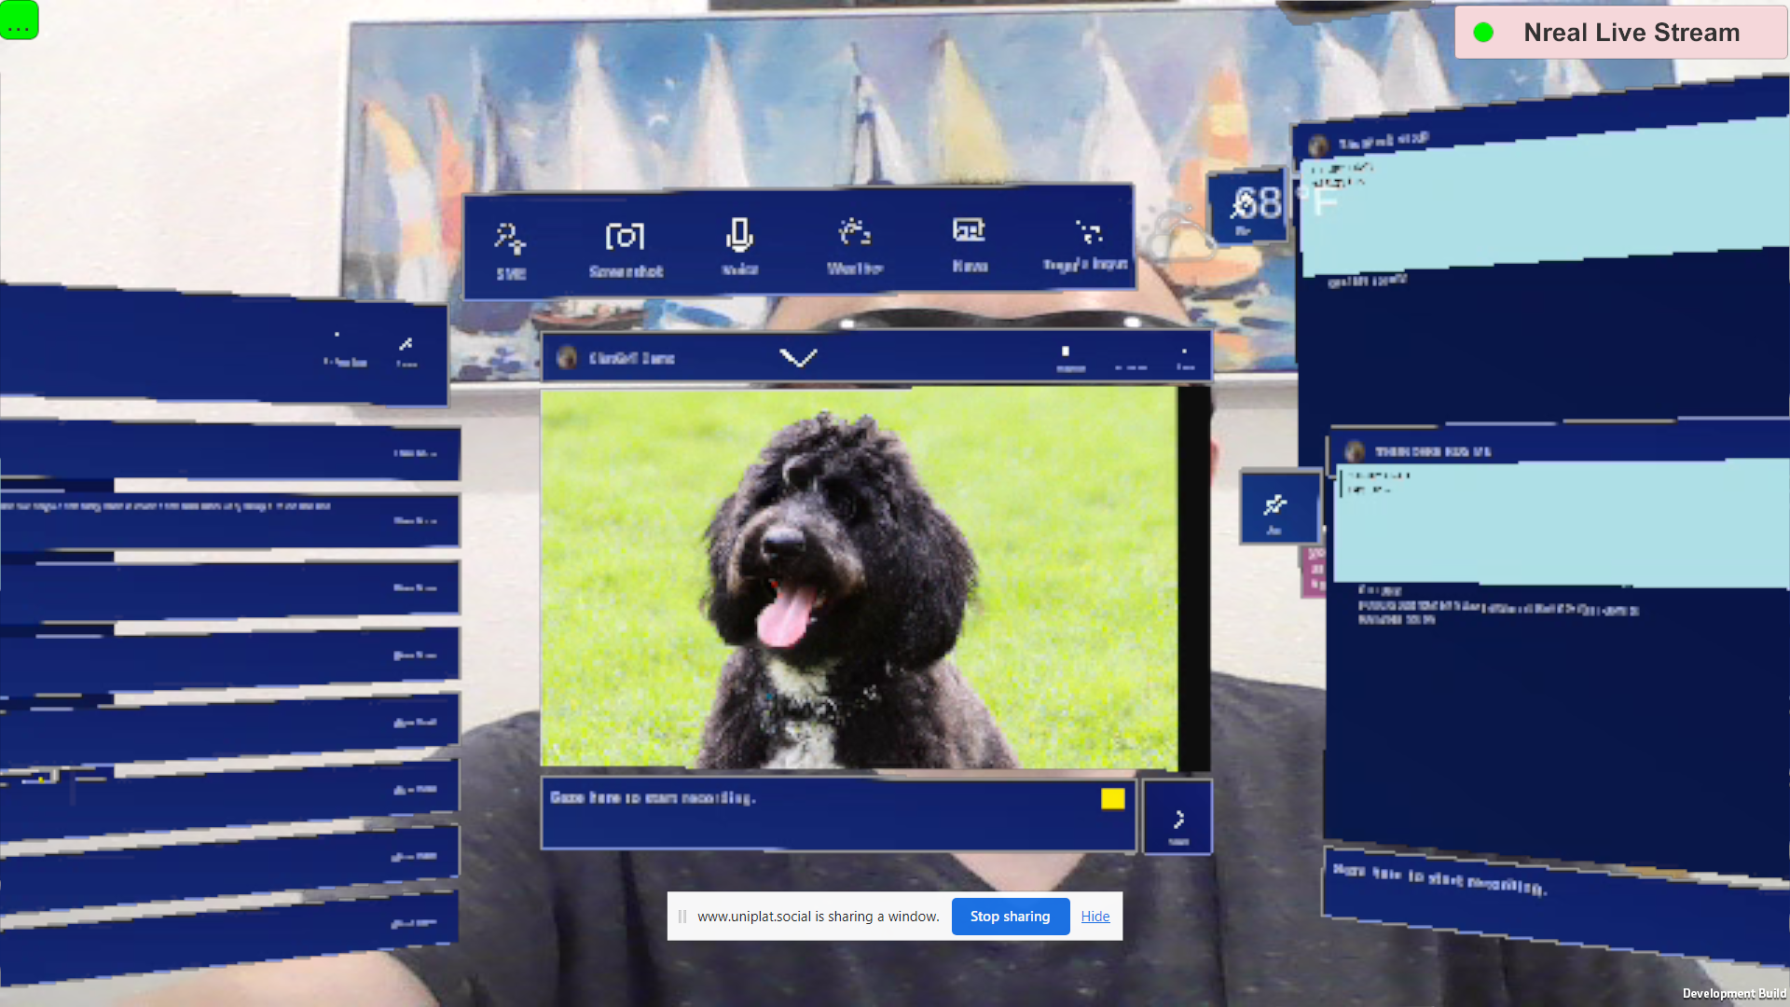This screenshot has height=1007, width=1790.
Task: Click the pin icon on the floating side panel
Action: (x=1278, y=506)
